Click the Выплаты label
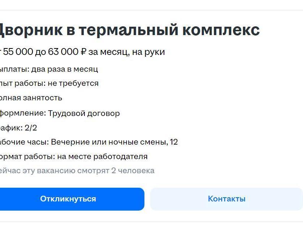This screenshot has width=303, height=227. [15, 69]
